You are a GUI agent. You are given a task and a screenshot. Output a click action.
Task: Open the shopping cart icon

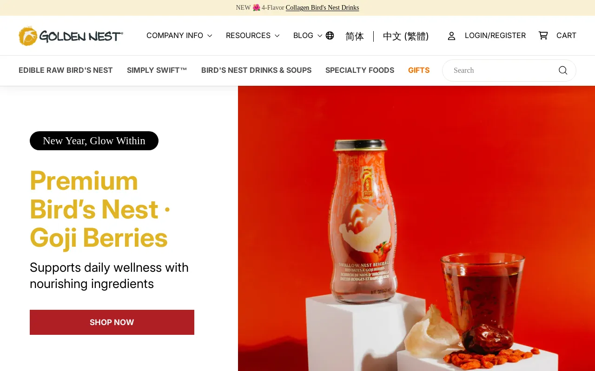click(543, 35)
